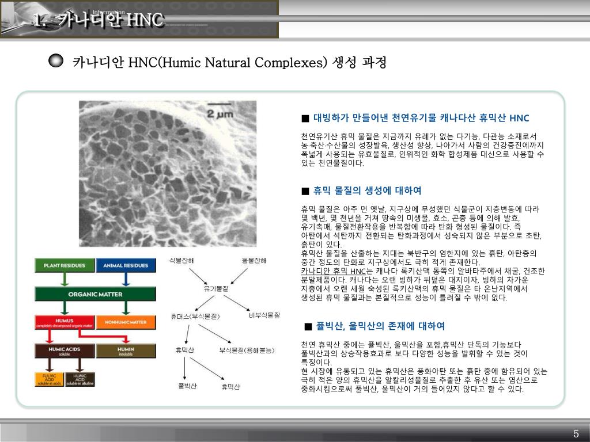This screenshot has width=590, height=442.
Task: Select the blue ANIMAL RESIDUES box
Action: pyautogui.click(x=126, y=265)
